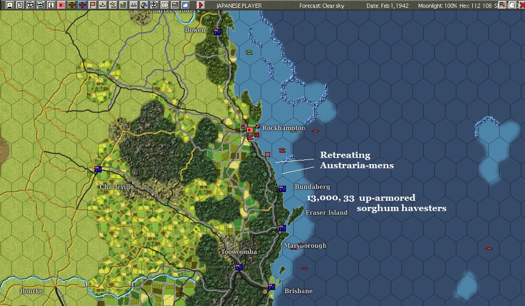
Task: Open the screen icon showing a ship
Action: click(40, 5)
